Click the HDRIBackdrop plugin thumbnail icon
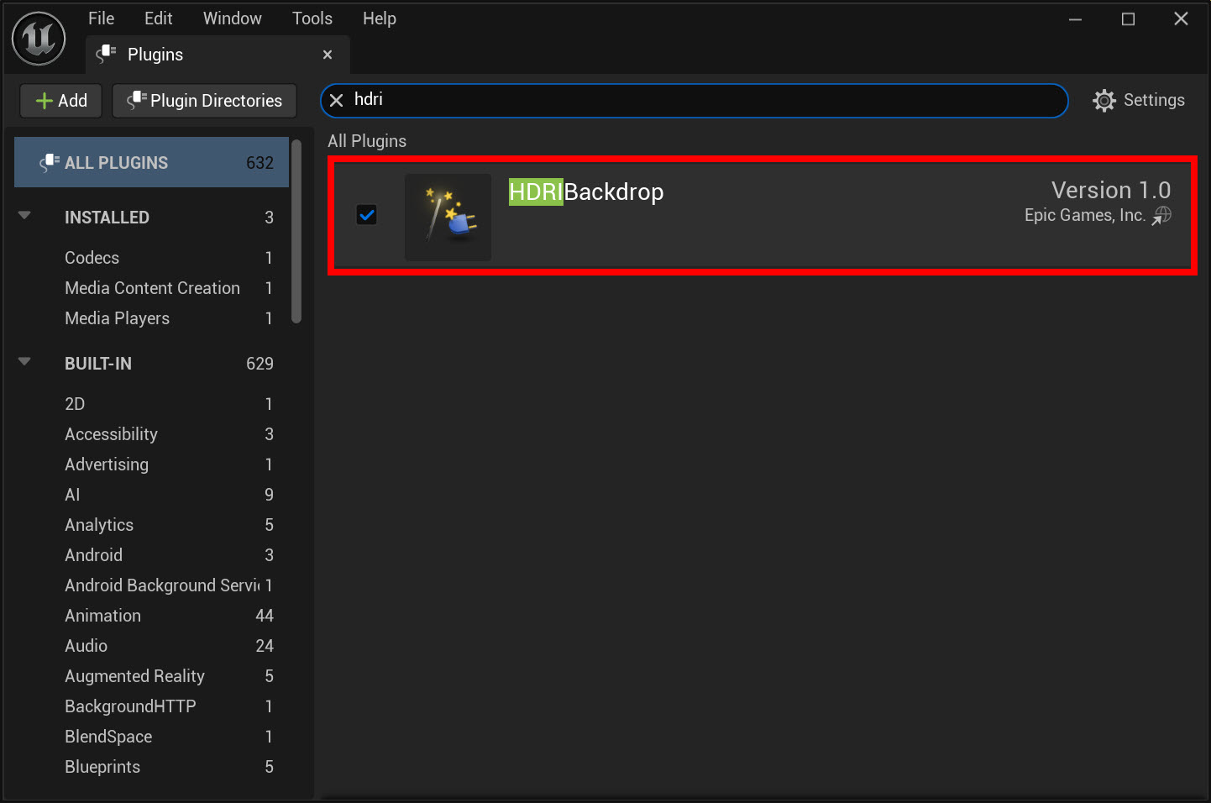 448,217
